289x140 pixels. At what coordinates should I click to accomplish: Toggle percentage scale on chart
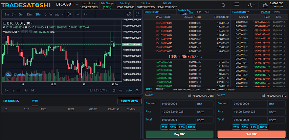pos(114,90)
